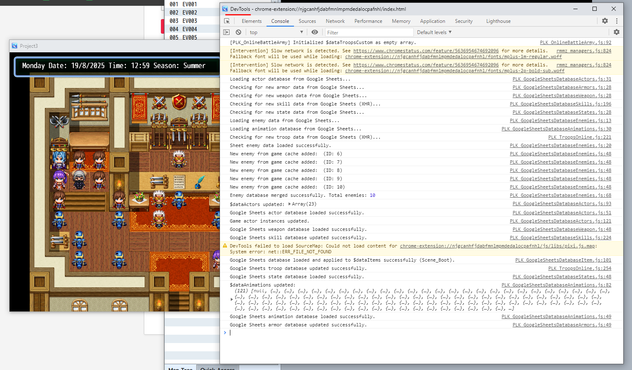The image size is (632, 370).
Task: Open DevTools settings gear in tab bar
Action: pyautogui.click(x=605, y=21)
